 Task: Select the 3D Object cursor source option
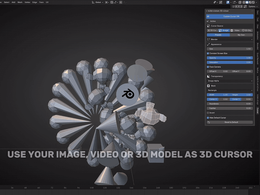pos(247,30)
